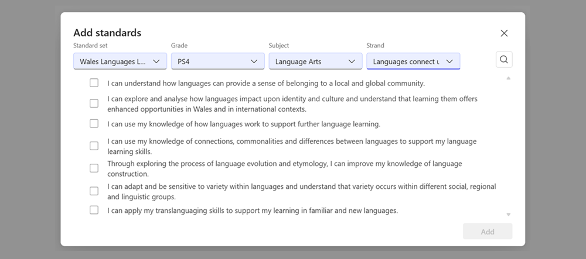
Task: Click the 'Grade' field label
Action: 179,46
